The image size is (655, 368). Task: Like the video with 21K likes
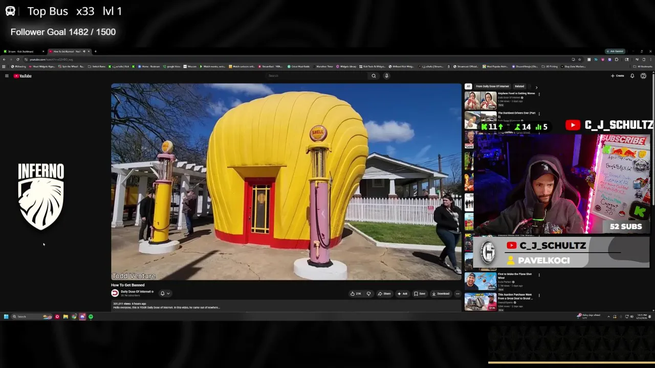[x=356, y=293]
